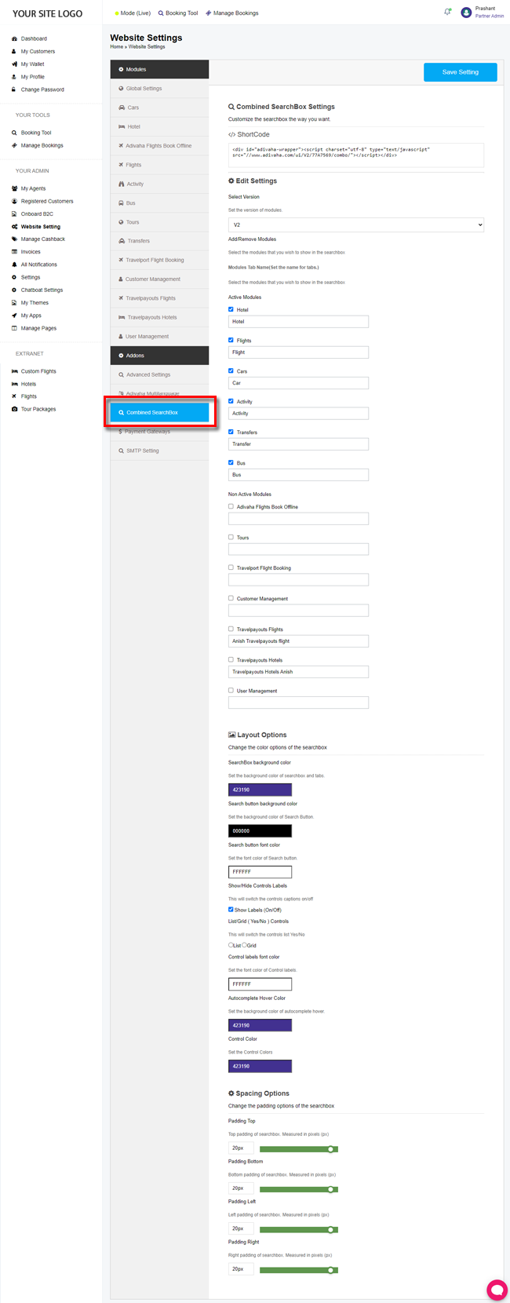Click the Manage Cashback tag icon
Screen dimensions: 510x1303
(x=14, y=239)
